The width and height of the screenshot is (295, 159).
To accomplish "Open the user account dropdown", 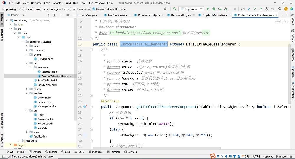I will pos(166,9).
